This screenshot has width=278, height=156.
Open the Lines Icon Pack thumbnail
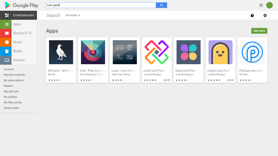[x=125, y=52]
